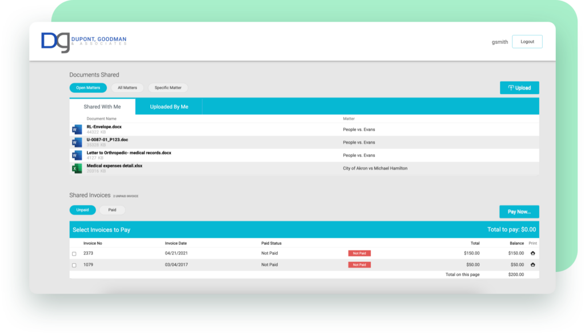Open the Medical expenses detail.xlsx document
Screen dimensions: 585x334
[114, 166]
